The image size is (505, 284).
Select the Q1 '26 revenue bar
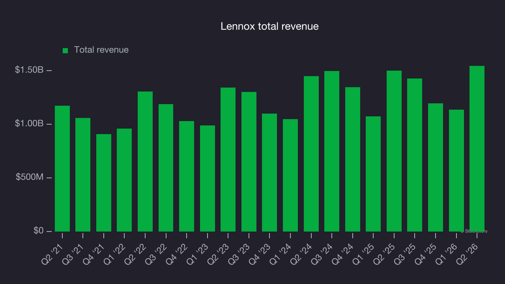click(456, 170)
